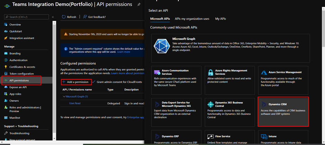Collapse the Microsoft Graph (1) permissions group
The height and width of the screenshot is (145, 325).
pyautogui.click(x=64, y=96)
